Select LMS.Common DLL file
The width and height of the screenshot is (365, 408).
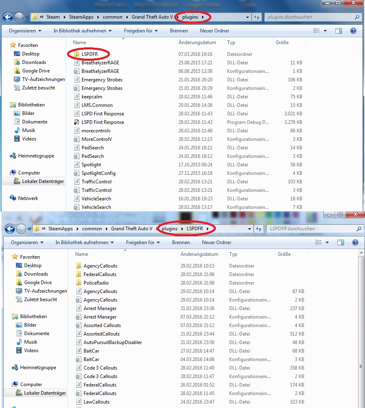pyautogui.click(x=97, y=105)
